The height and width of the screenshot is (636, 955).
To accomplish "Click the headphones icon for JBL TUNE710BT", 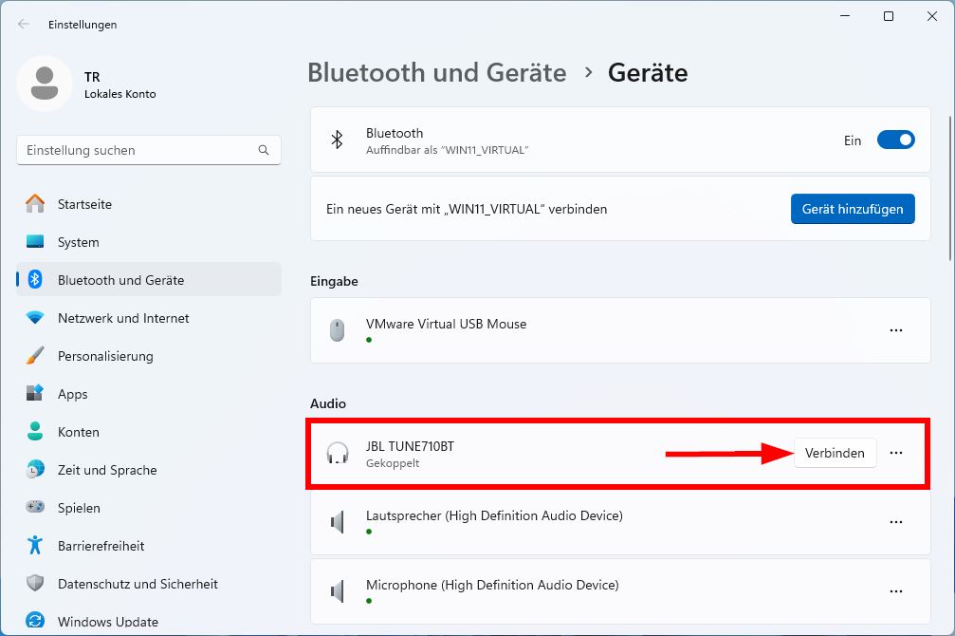I will click(338, 453).
